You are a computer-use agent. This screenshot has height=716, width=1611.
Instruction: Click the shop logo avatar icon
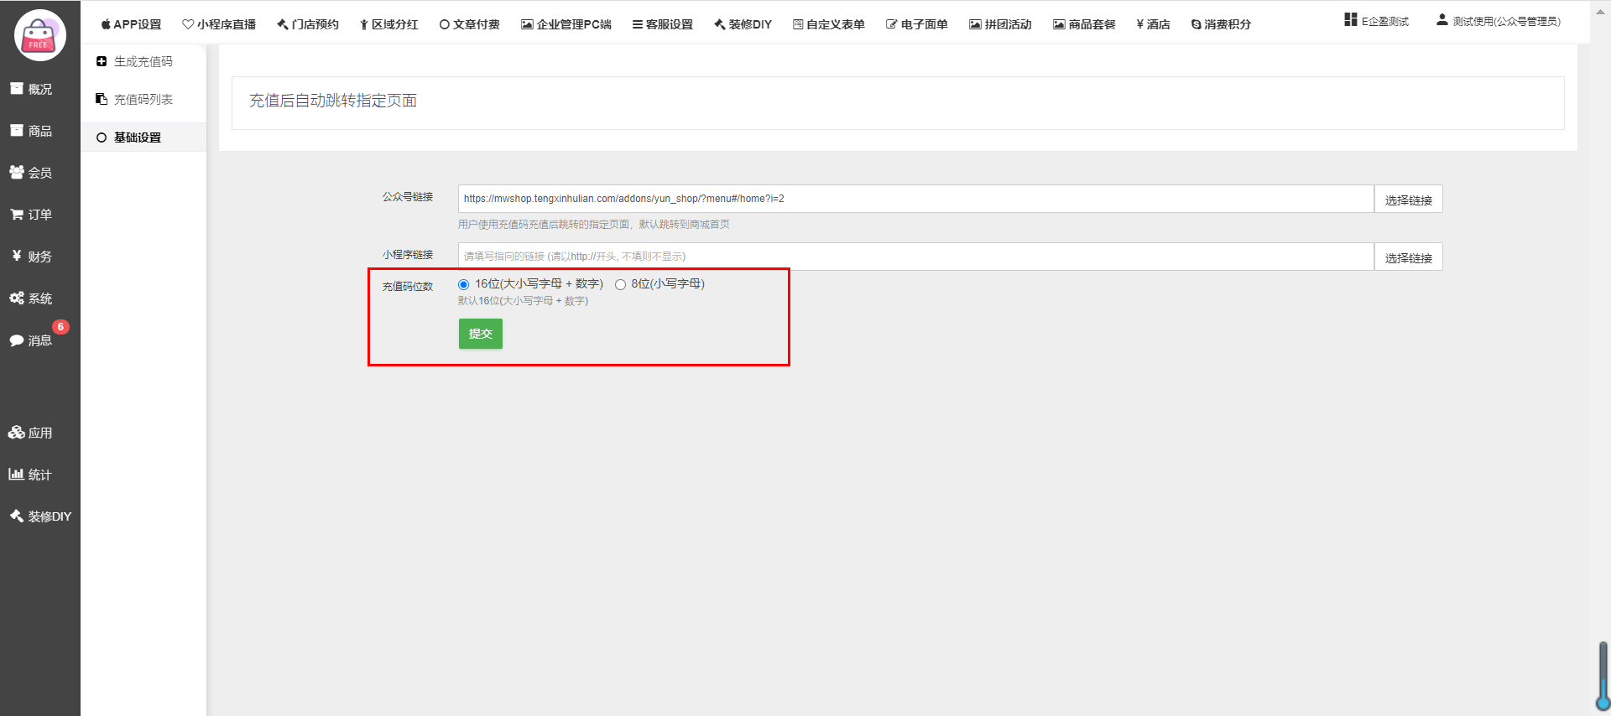tap(39, 35)
